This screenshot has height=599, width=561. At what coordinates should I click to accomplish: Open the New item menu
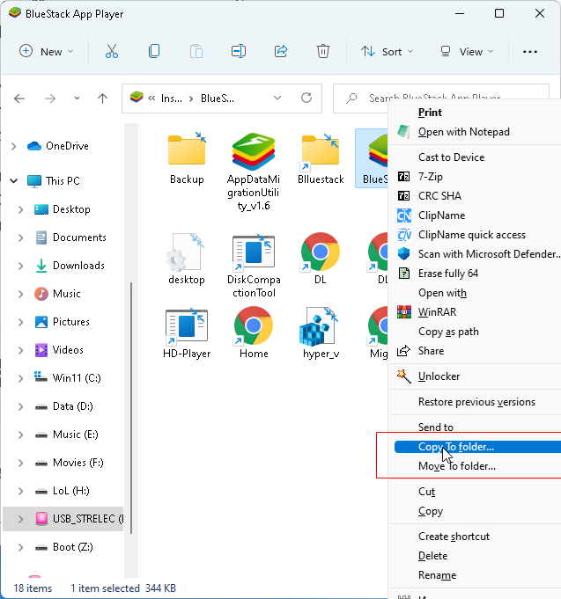pyautogui.click(x=47, y=51)
